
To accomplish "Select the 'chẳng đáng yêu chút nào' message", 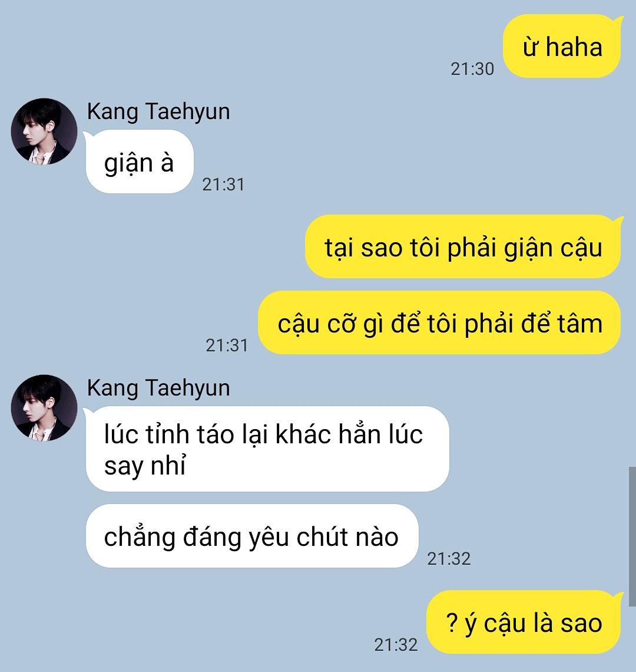I will (x=252, y=536).
